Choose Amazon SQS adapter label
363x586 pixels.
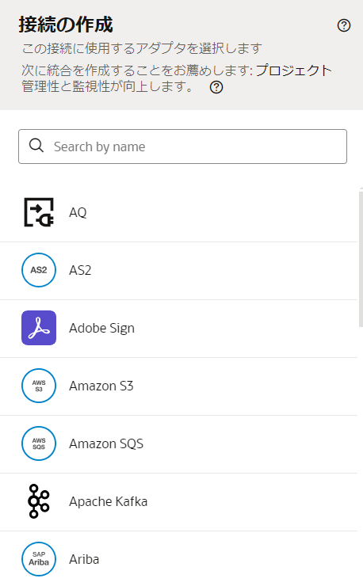coord(106,443)
